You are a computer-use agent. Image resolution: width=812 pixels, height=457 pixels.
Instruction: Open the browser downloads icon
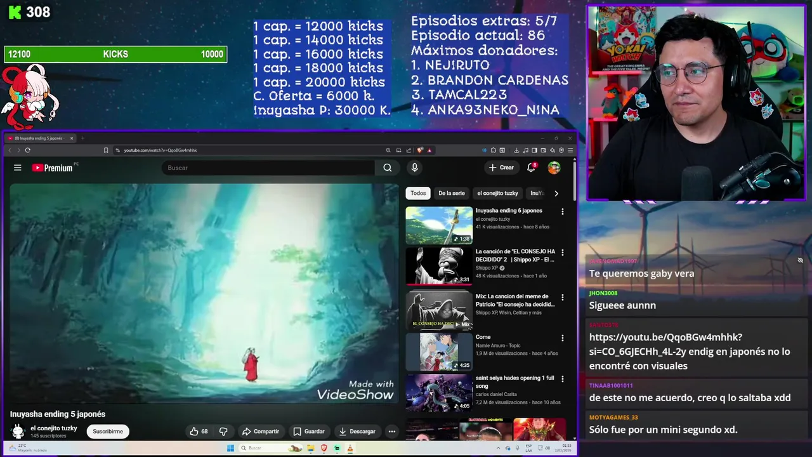pos(516,150)
